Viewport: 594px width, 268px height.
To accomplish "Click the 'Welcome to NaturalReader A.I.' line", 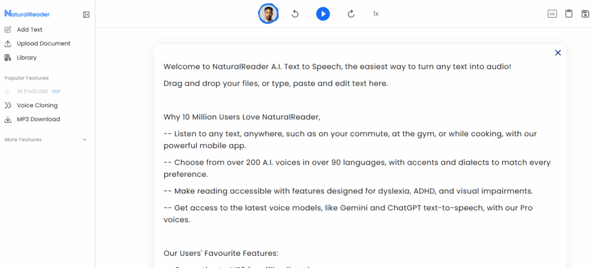I will coord(338,67).
